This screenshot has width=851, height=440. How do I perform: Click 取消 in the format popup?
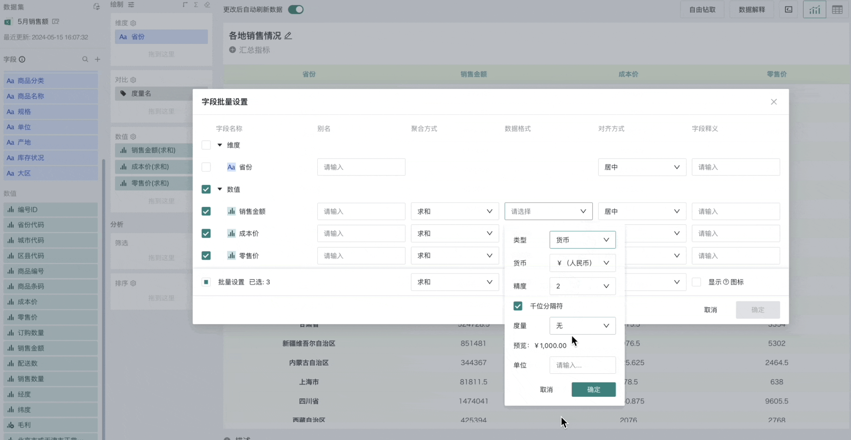(x=546, y=389)
